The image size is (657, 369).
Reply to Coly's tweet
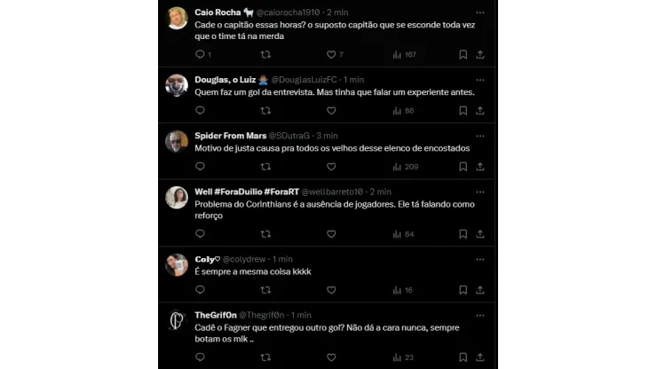200,290
